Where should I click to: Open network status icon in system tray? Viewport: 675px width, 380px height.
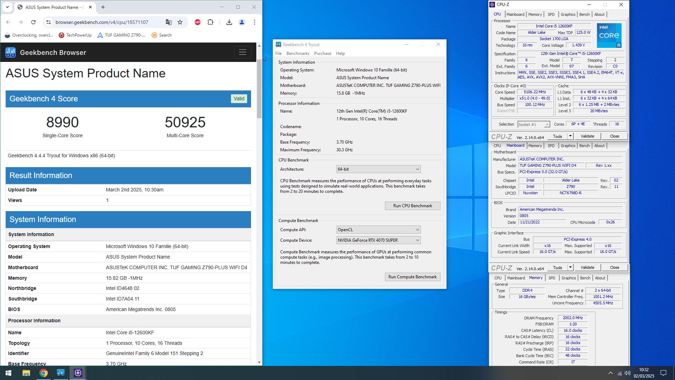point(619,373)
